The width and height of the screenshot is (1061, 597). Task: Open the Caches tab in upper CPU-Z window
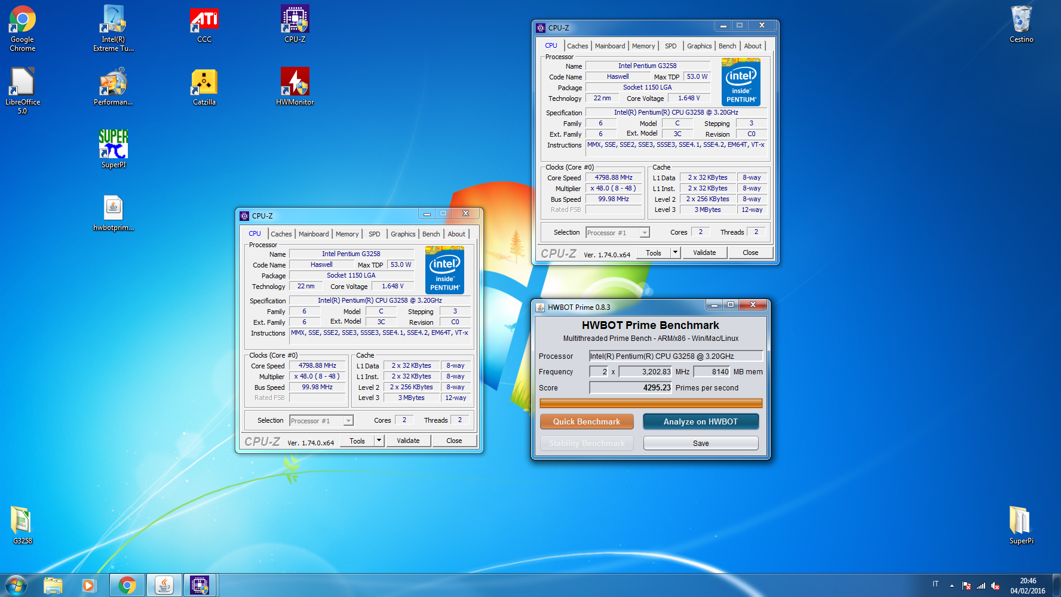coord(577,46)
